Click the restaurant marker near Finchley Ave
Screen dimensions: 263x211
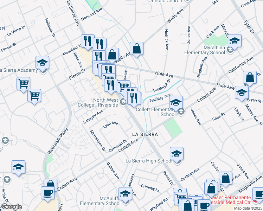click(x=134, y=98)
